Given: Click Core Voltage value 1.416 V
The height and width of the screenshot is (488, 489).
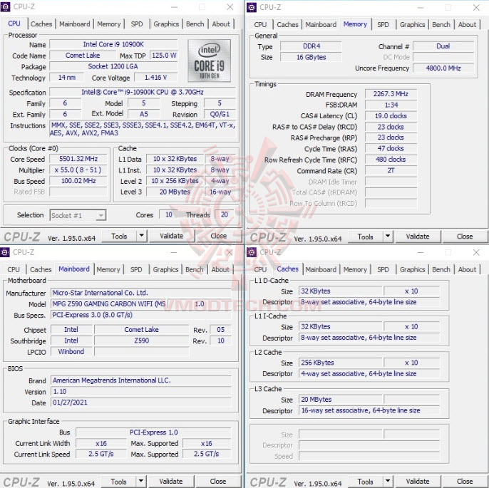Looking at the screenshot, I should click(x=155, y=77).
